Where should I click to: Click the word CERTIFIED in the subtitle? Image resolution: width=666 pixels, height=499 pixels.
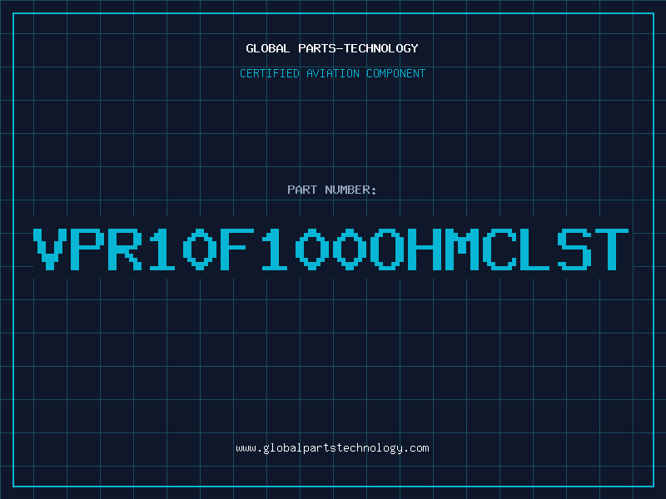click(x=271, y=73)
